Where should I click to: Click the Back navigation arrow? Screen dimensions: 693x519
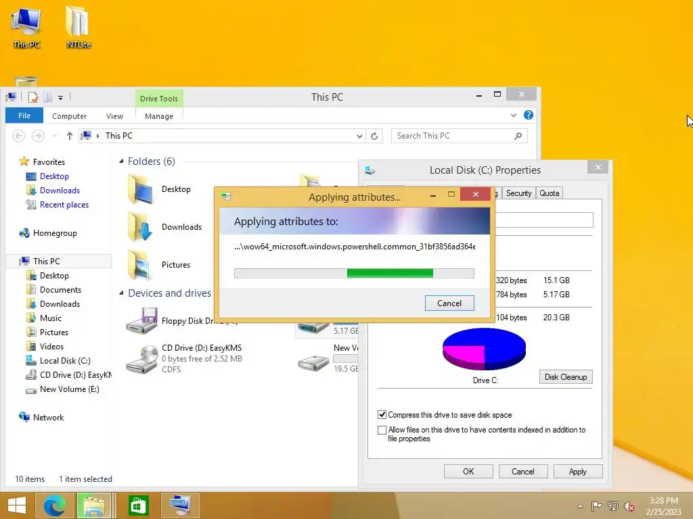point(18,136)
